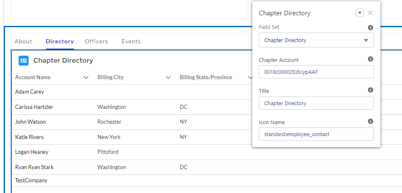Open Billing State/Province column menu chevron
The image size is (402, 193).
[250, 78]
